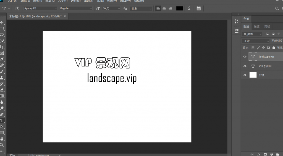The width and height of the screenshot is (283, 156).
Task: Open the 色板 panel tab
Action: point(246,19)
